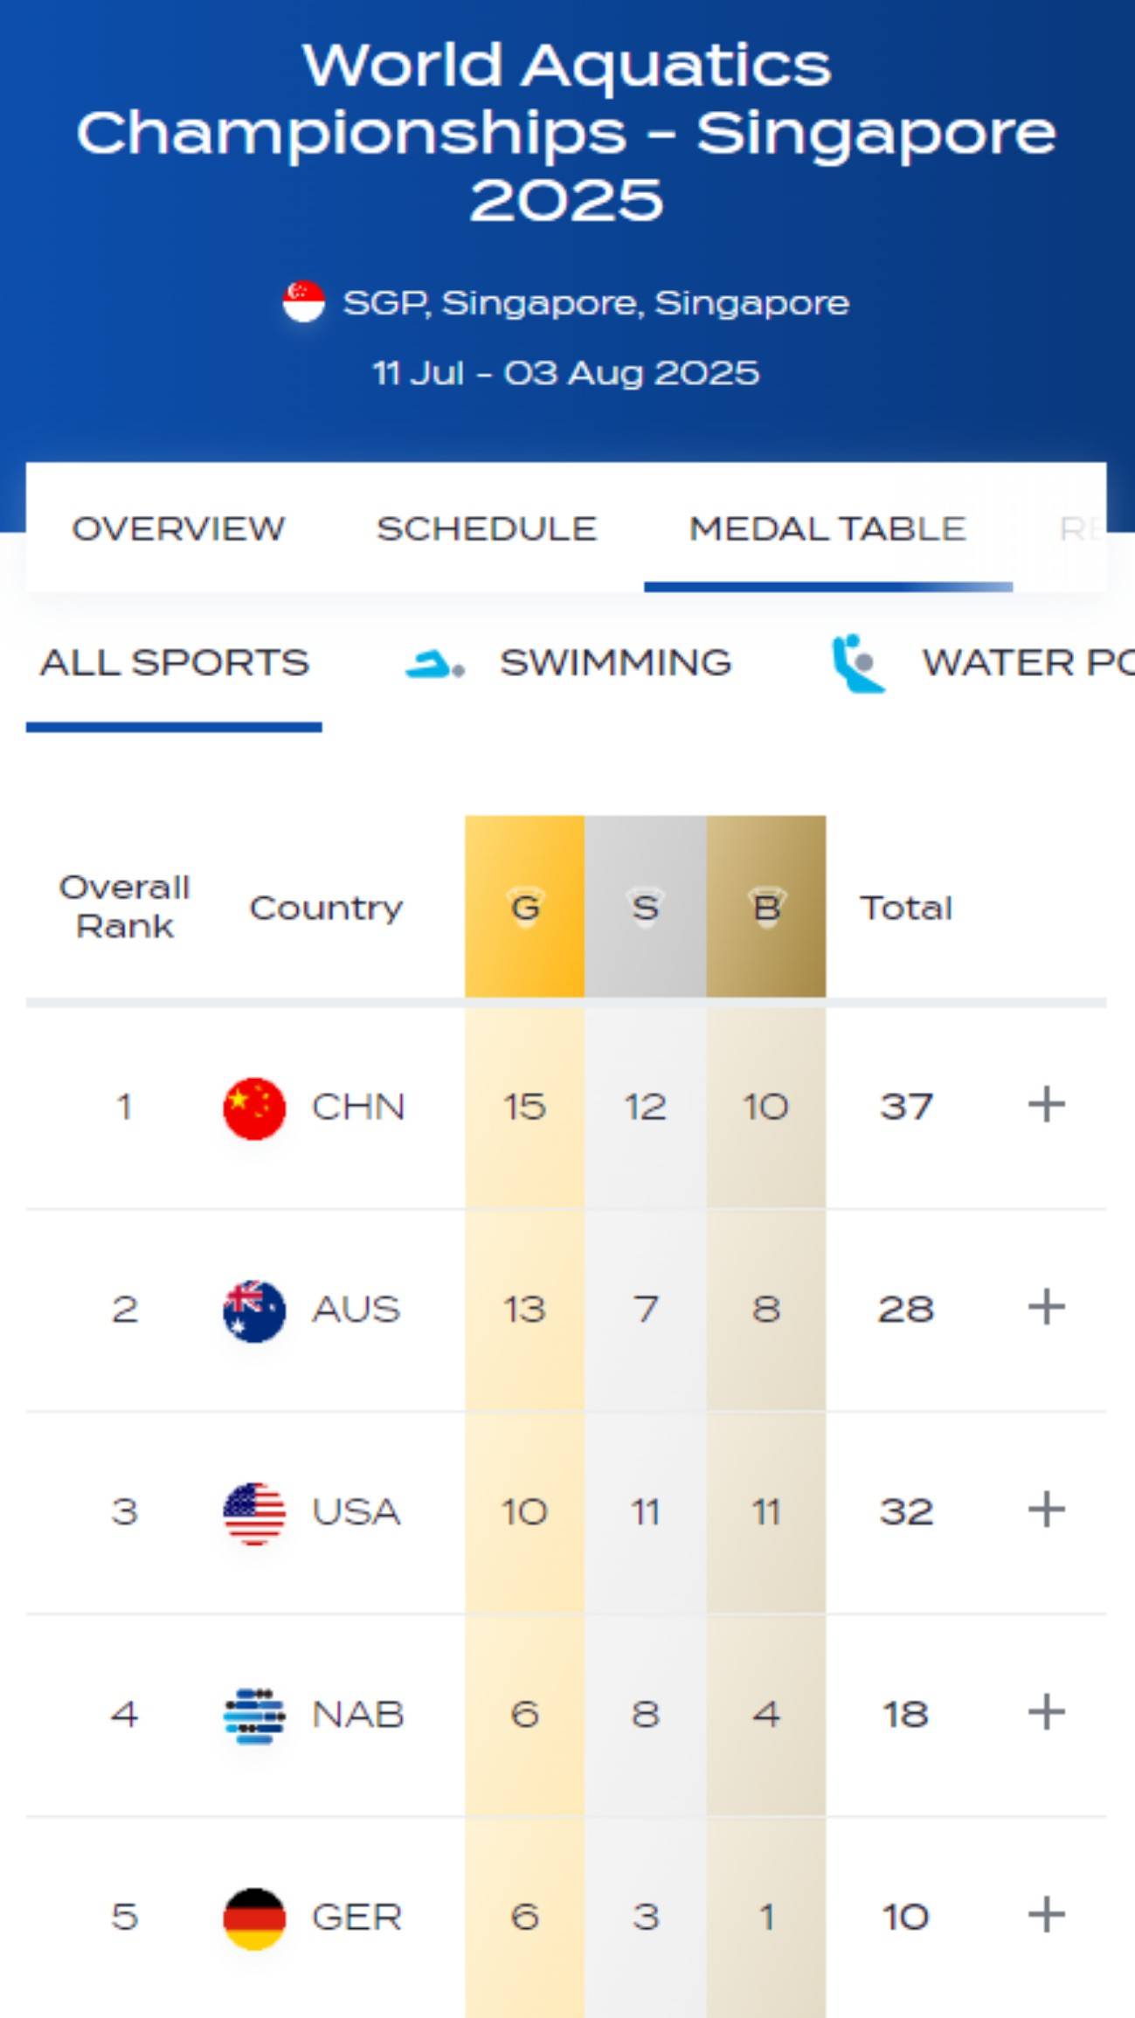Click the USA flag icon
Image resolution: width=1135 pixels, height=2018 pixels.
254,1513
